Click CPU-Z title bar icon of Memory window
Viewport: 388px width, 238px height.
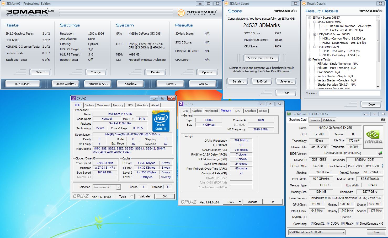(181, 104)
